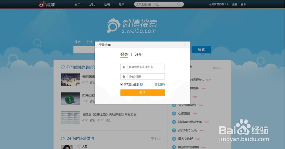Click 更多>> beside 24小时热赞微博
The width and height of the screenshot is (285, 149).
tap(156, 139)
